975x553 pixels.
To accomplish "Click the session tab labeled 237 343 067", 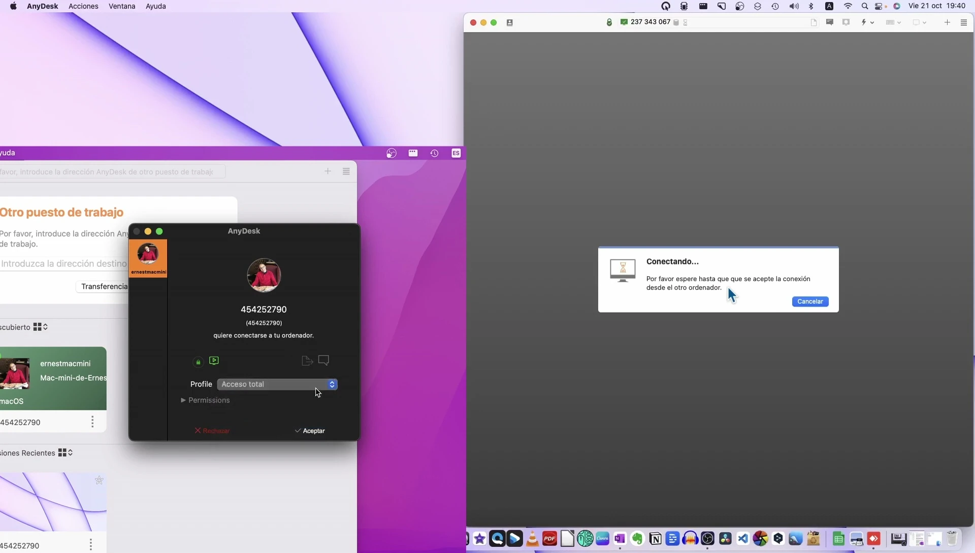I will point(650,22).
